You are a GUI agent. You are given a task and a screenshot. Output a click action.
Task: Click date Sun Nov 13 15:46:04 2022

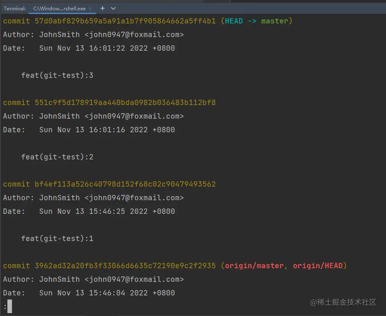pos(94,293)
